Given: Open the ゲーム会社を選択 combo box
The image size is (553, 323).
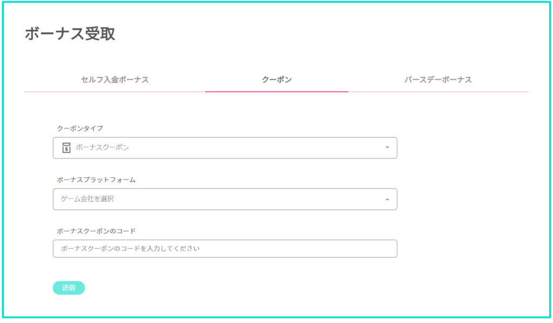Looking at the screenshot, I should pos(225,200).
